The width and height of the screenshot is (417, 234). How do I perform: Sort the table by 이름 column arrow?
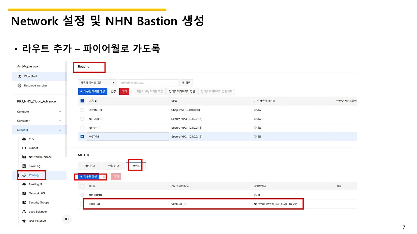click(x=96, y=101)
